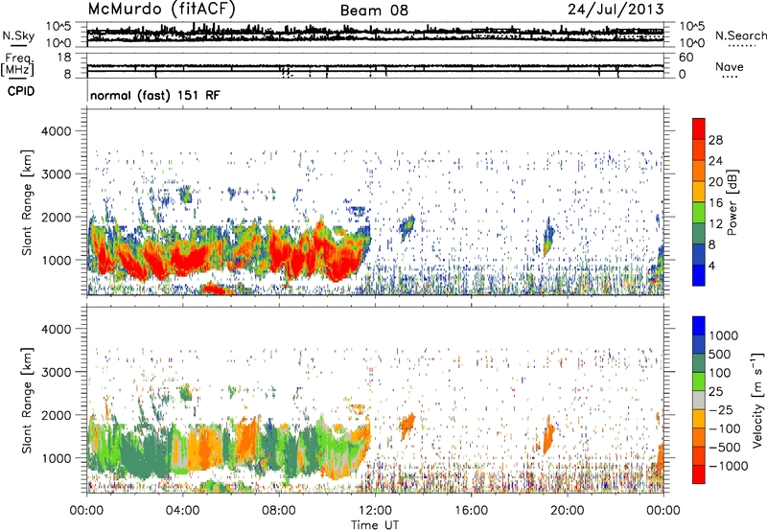Click the frequency '18' tick label
The width and height of the screenshot is (767, 531).
(x=64, y=58)
